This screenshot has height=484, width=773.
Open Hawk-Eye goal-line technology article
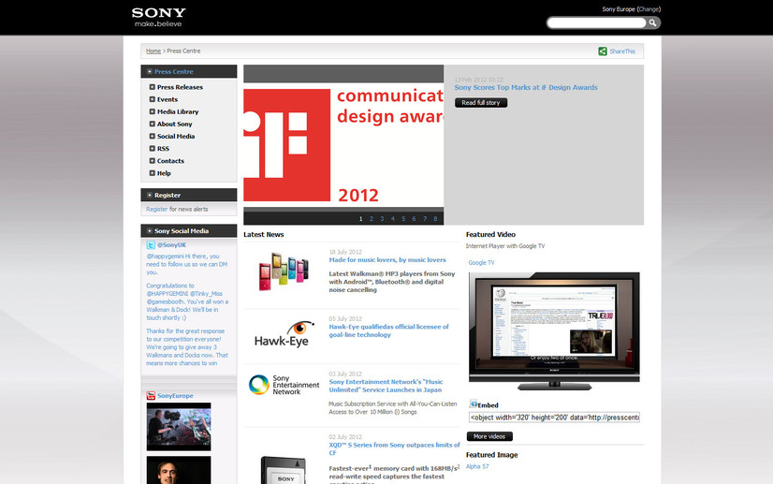pyautogui.click(x=389, y=330)
